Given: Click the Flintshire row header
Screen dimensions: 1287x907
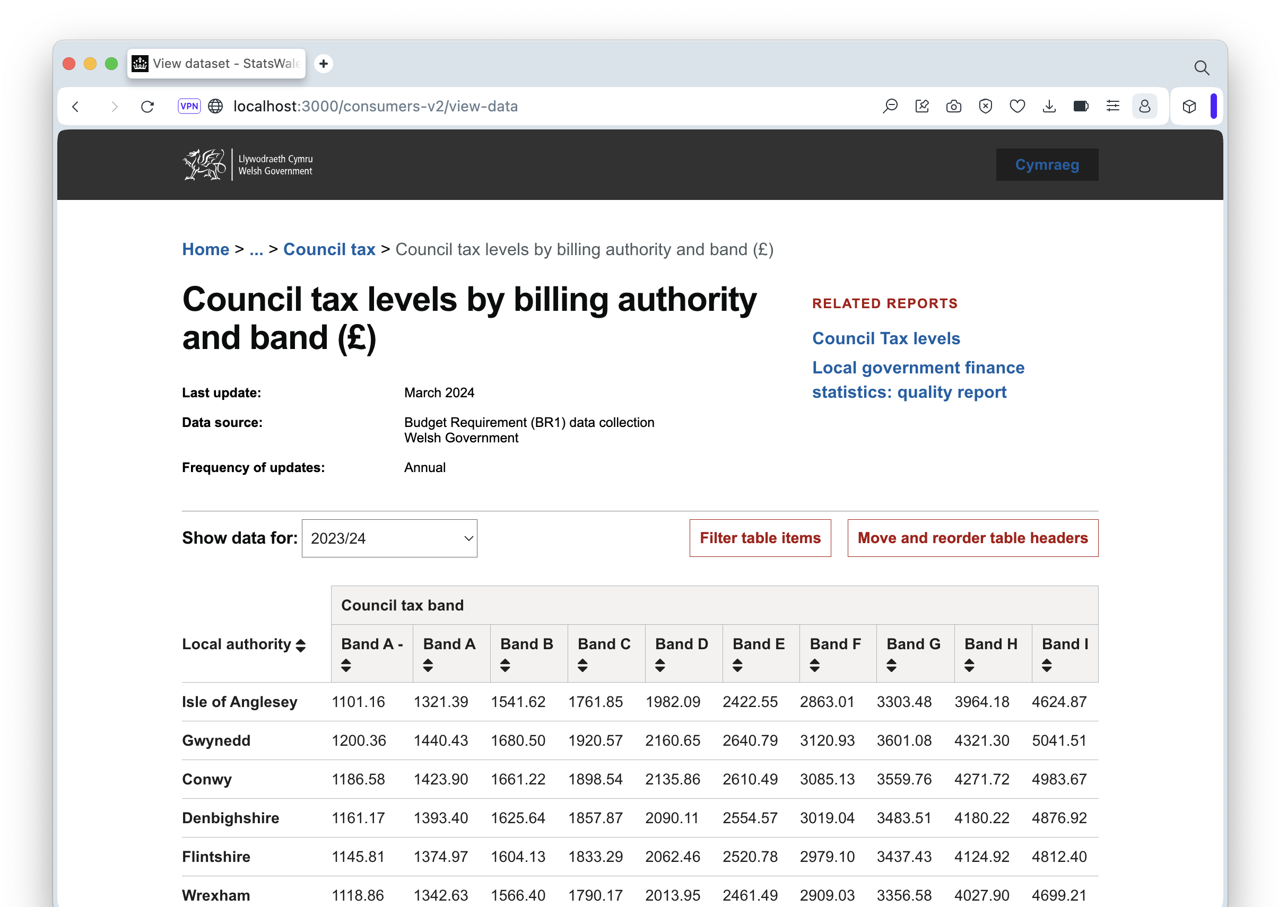Looking at the screenshot, I should click(216, 857).
